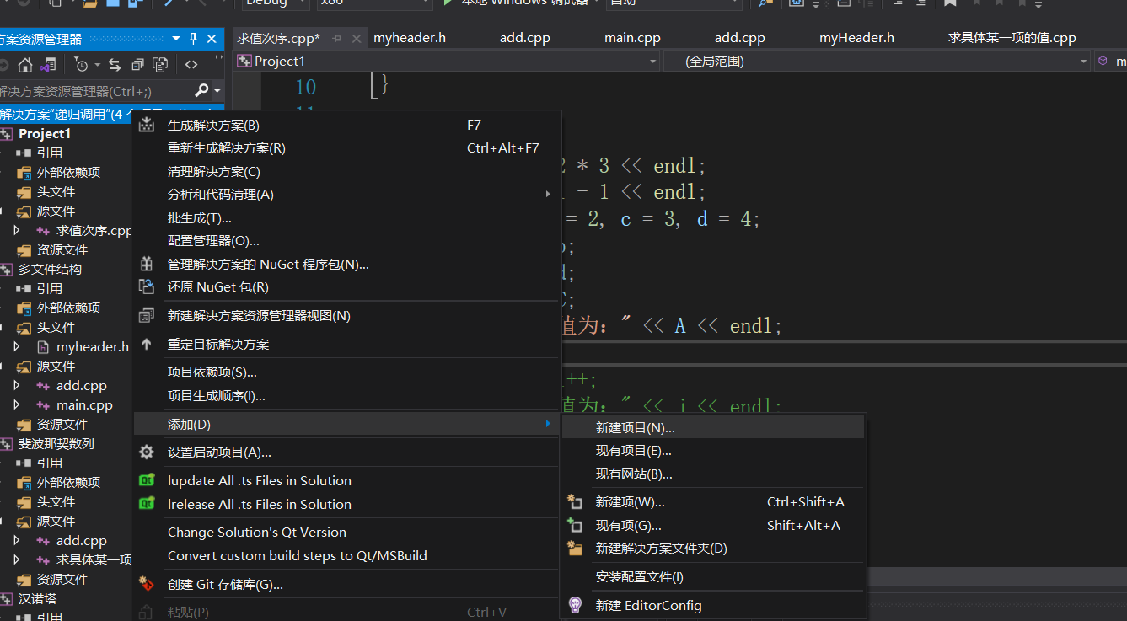Click the restore icon beside 还原 NuGet 包

[148, 286]
